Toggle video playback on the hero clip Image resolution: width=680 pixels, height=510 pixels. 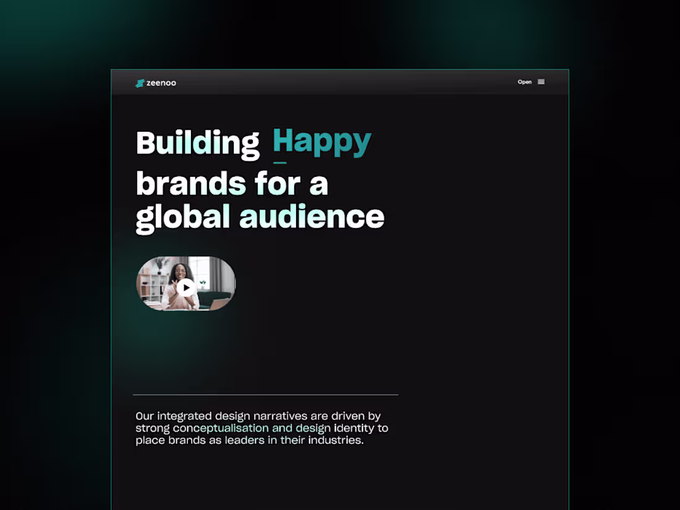pos(186,287)
